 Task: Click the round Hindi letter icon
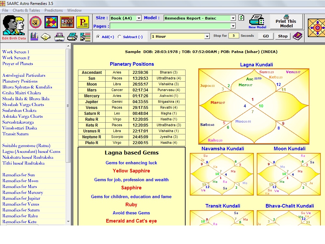click(x=35, y=22)
